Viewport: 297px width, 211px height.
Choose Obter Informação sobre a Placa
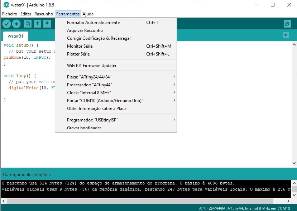click(x=116, y=109)
